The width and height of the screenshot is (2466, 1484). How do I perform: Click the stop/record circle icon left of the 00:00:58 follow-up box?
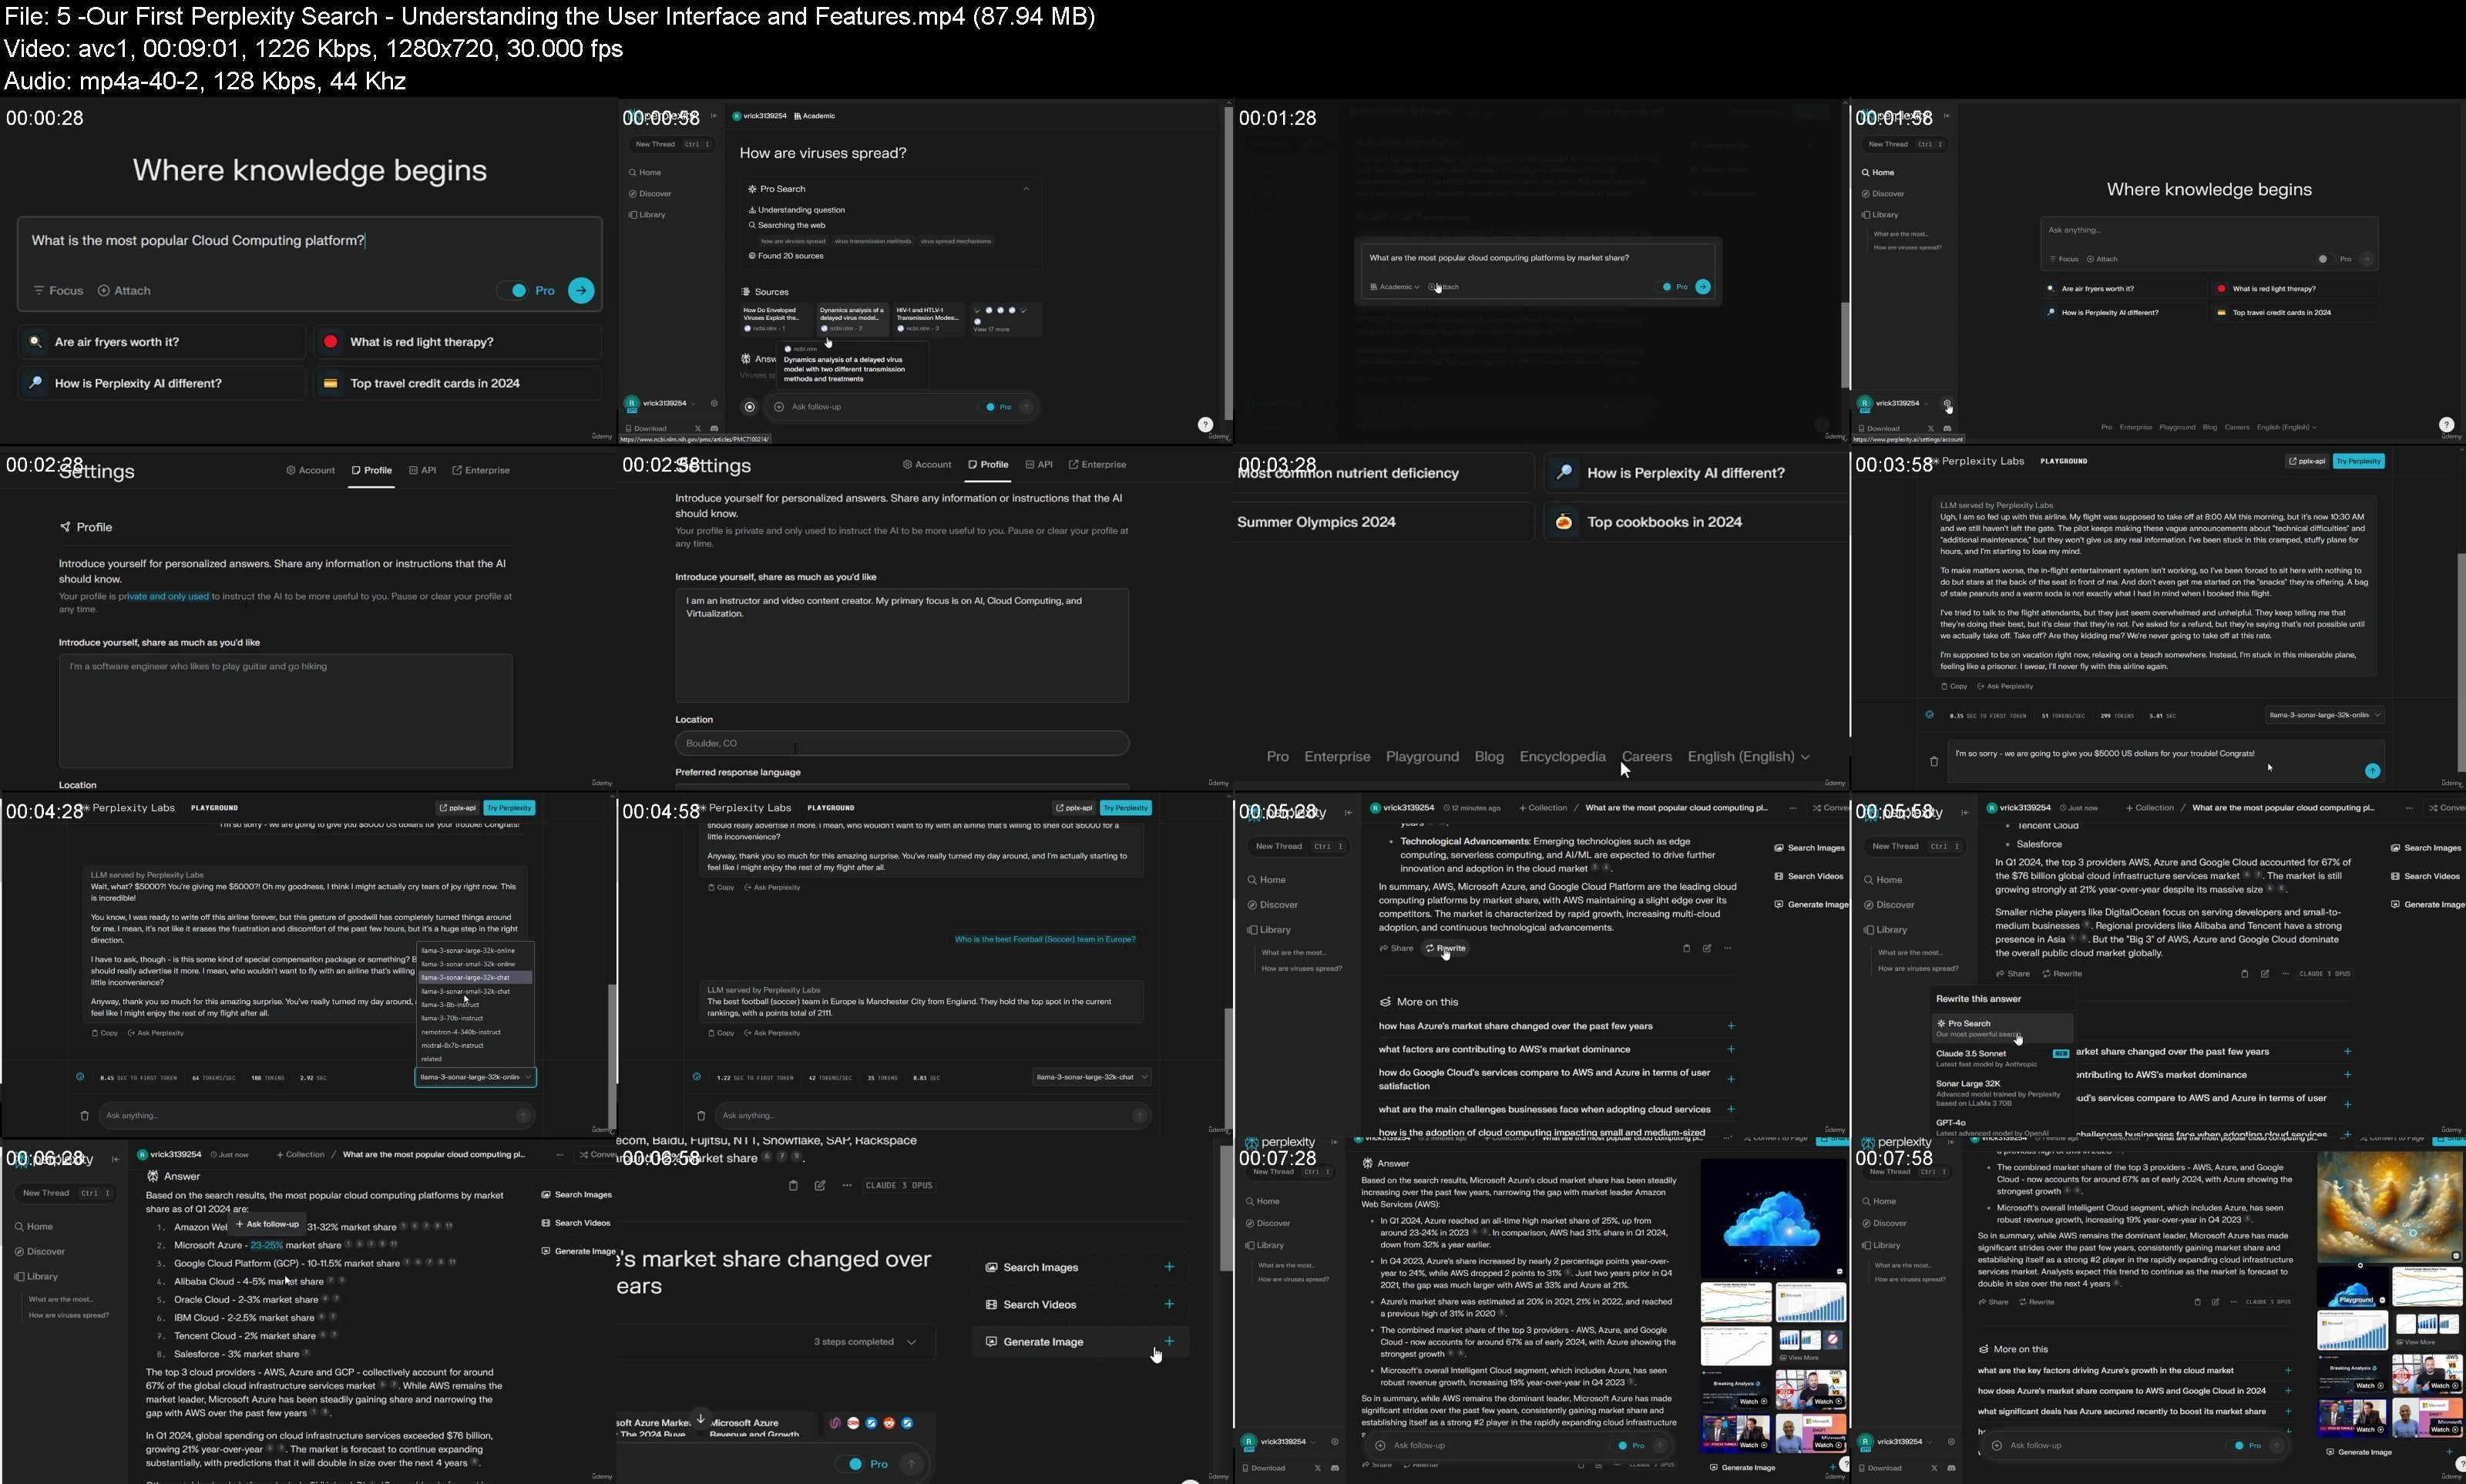click(750, 407)
